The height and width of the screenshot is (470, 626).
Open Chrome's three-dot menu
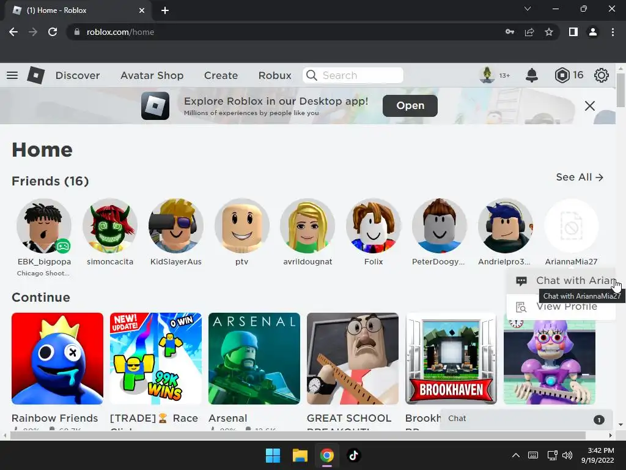(613, 32)
